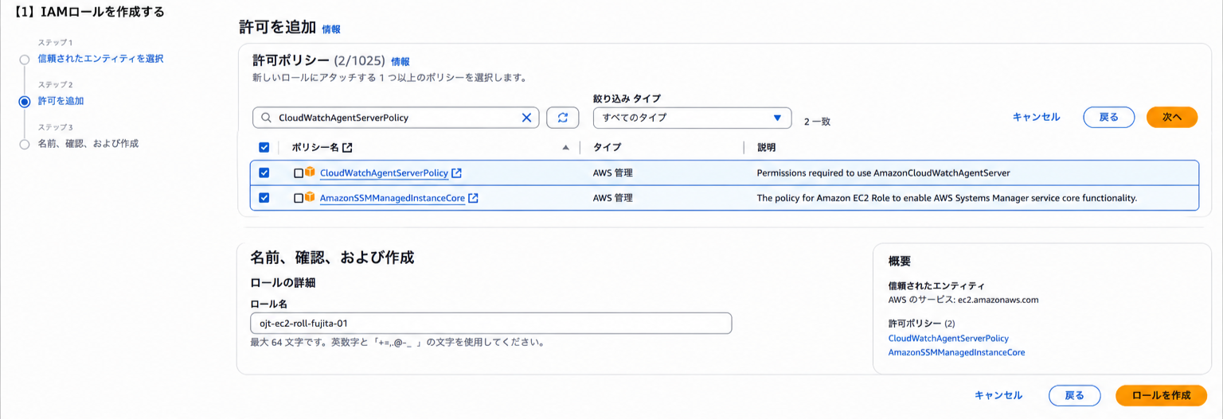Click the ロールを作成 button

tap(1162, 395)
